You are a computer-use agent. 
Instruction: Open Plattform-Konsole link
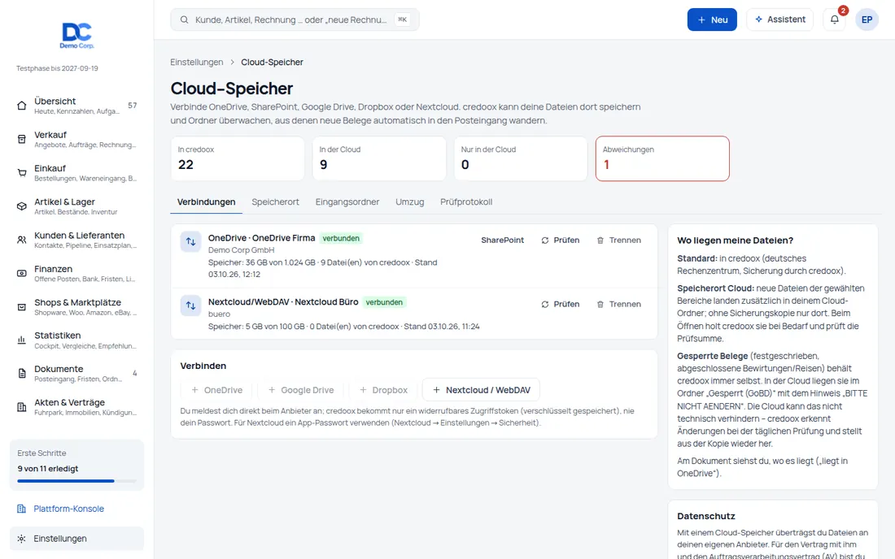coord(68,509)
